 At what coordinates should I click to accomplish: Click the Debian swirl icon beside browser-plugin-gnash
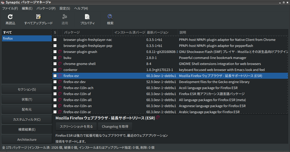(x=60, y=52)
